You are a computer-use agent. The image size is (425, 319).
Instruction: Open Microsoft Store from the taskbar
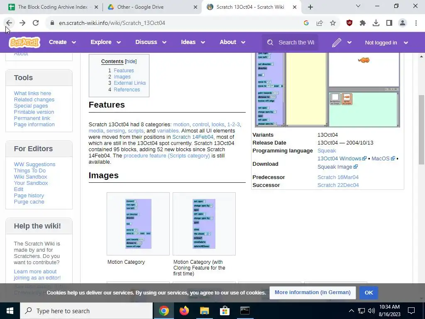[x=225, y=311]
